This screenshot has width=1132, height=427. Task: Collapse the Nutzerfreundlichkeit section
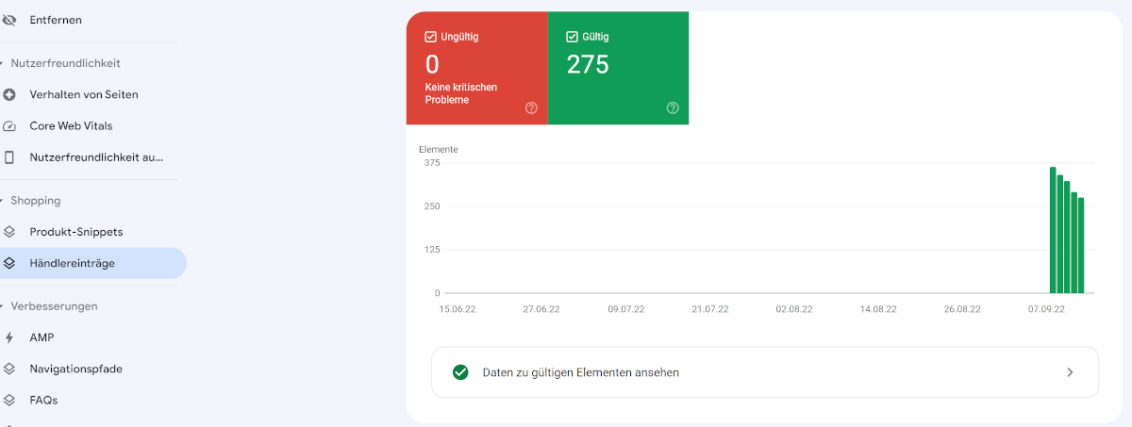pos(3,63)
